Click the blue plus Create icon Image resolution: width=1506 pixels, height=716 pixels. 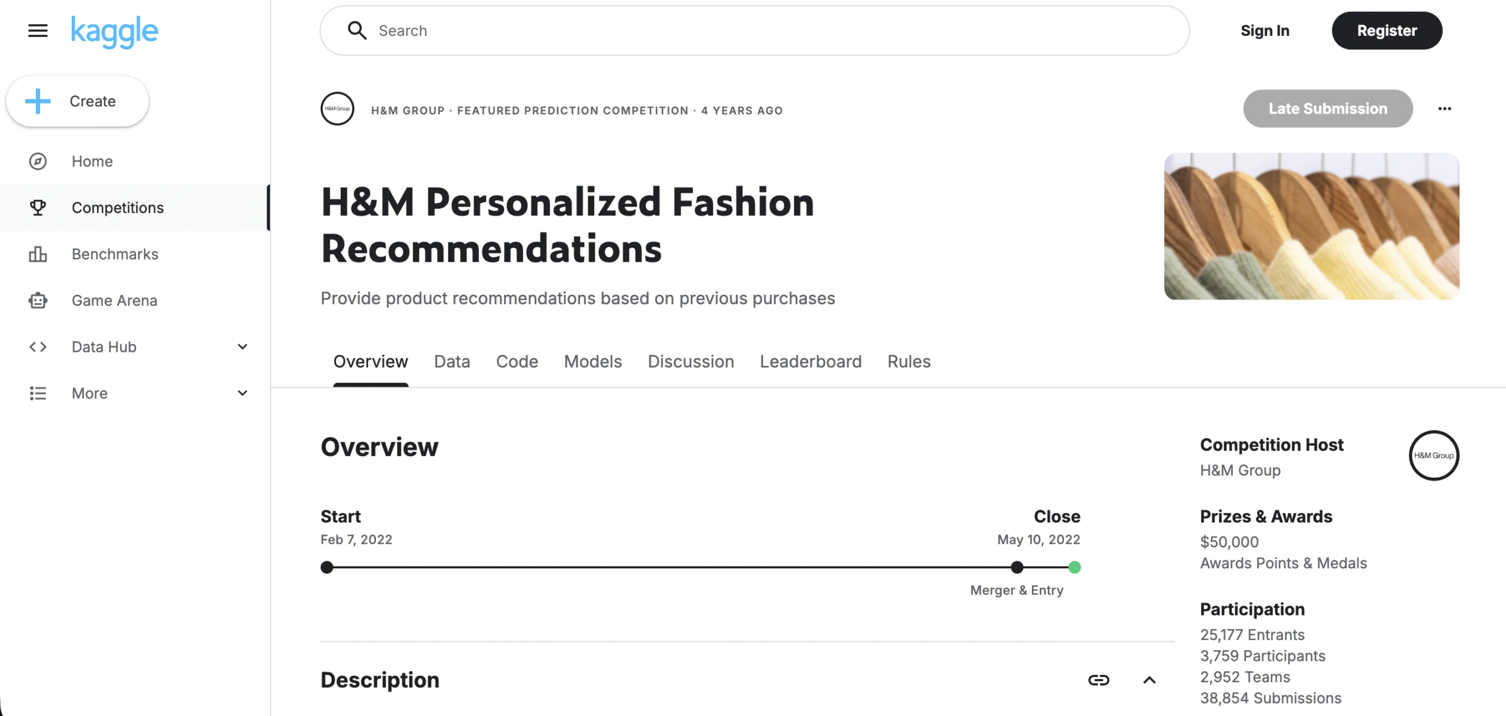click(x=38, y=101)
